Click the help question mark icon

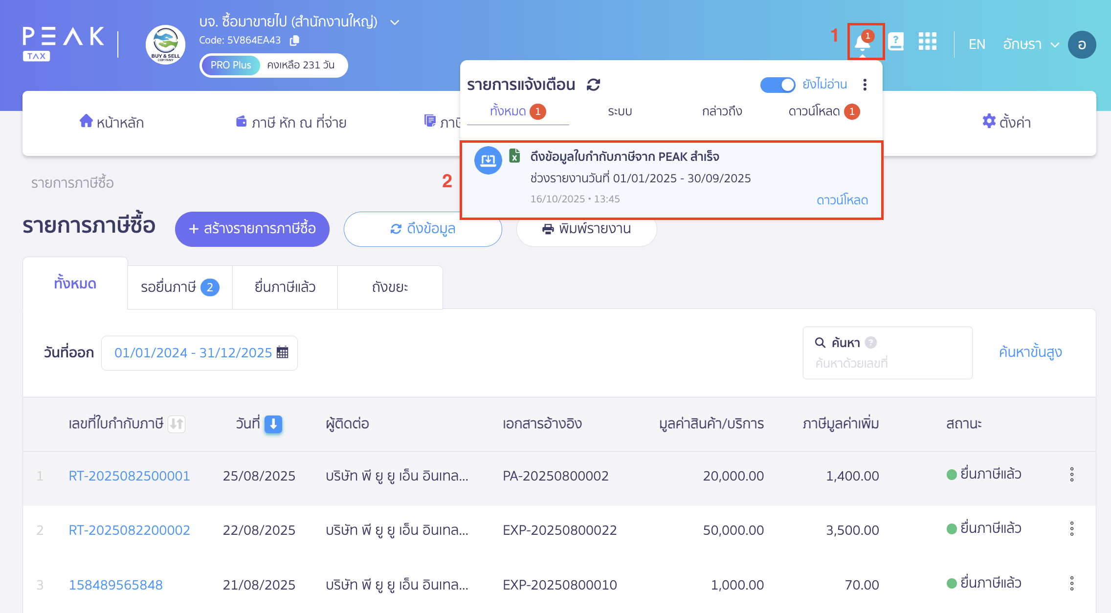click(x=897, y=42)
